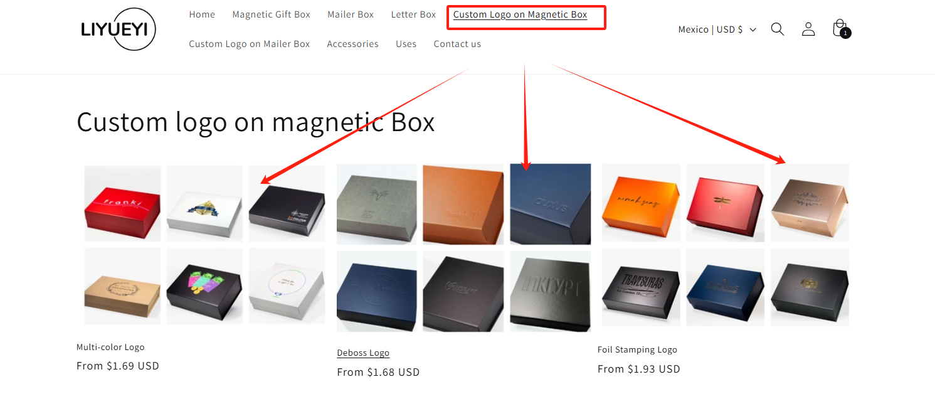Click the LIYUEYI circular logo
The image size is (935, 404).
pos(118,29)
